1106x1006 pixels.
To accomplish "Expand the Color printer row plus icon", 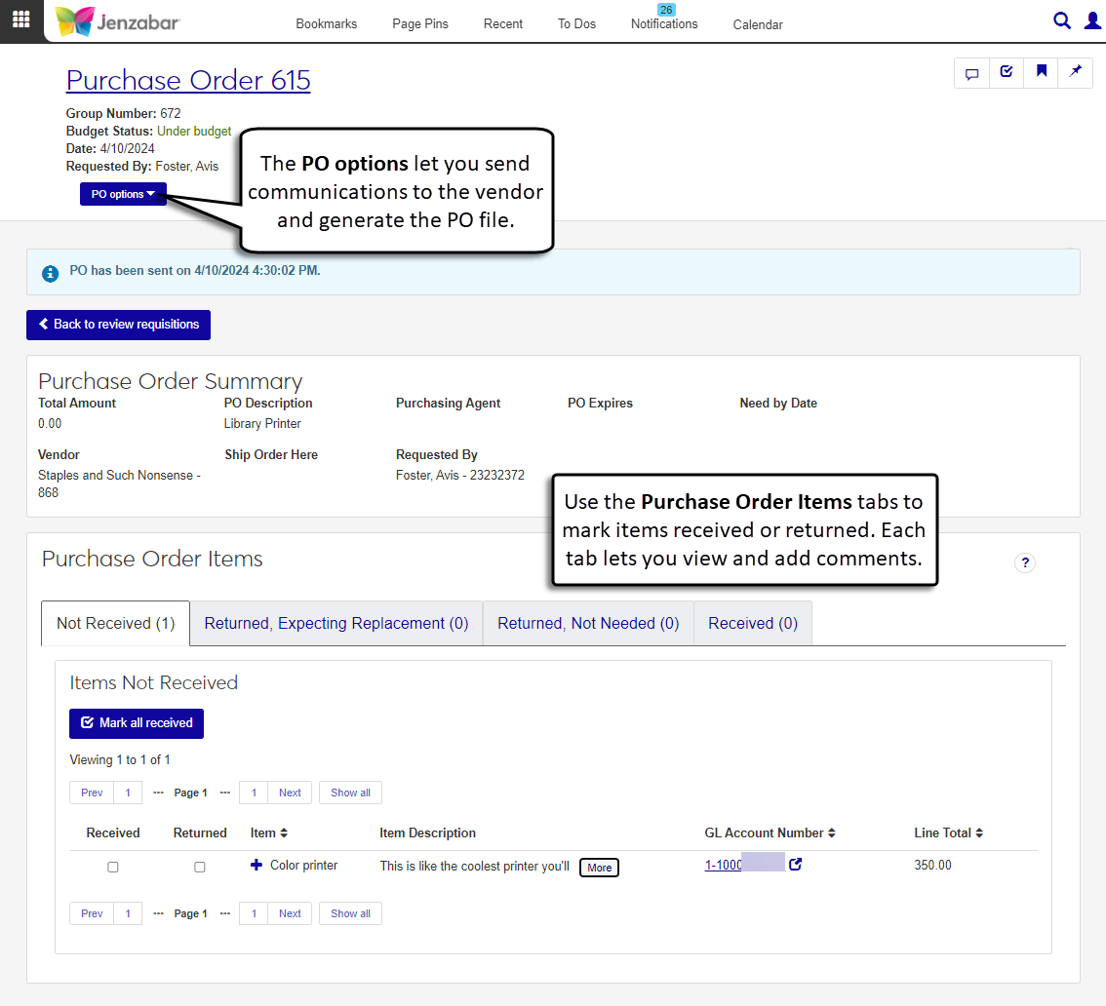I will pos(257,865).
